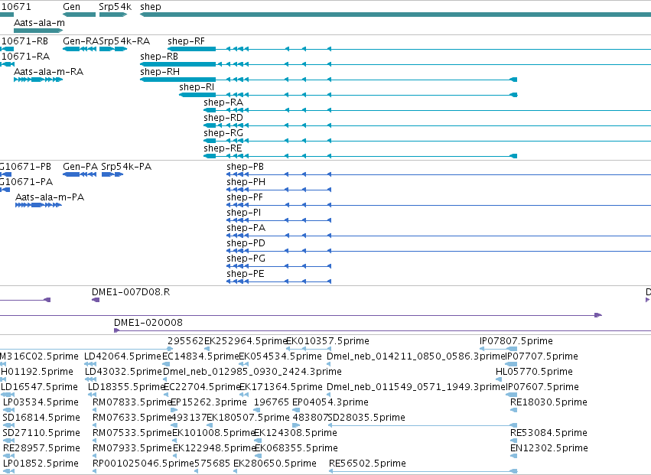The image size is (651, 475).
Task: Select the RE18030.5prime EST label
Action: coord(548,403)
